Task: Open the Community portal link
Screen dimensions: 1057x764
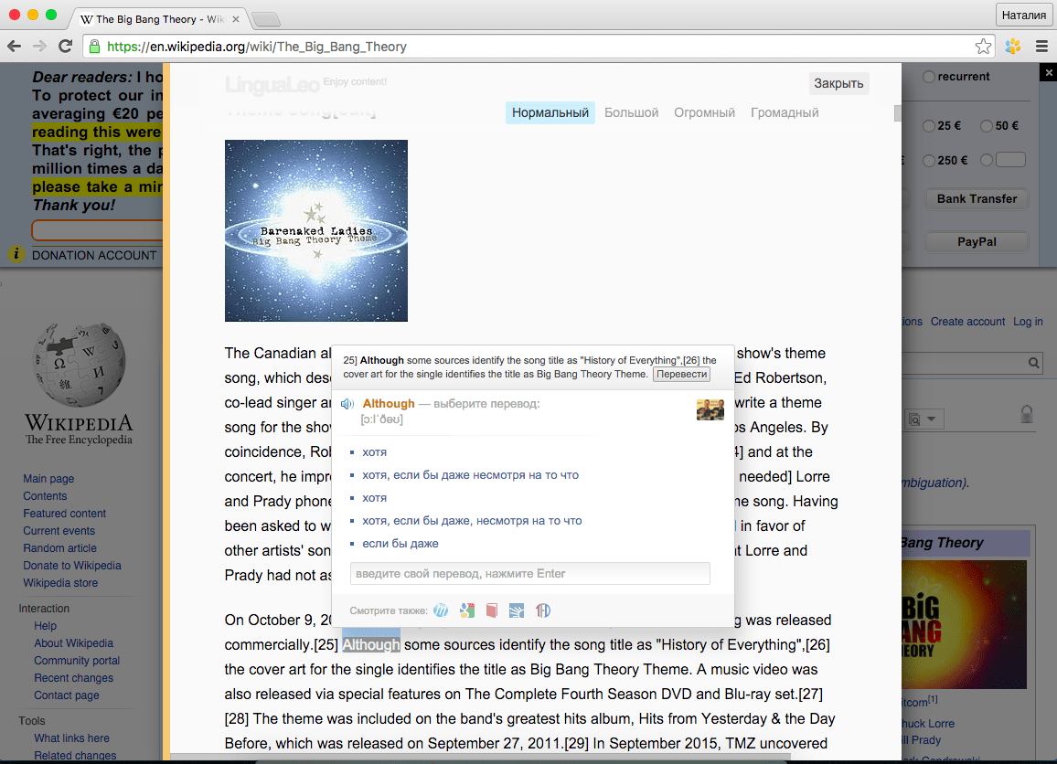Action: tap(77, 661)
